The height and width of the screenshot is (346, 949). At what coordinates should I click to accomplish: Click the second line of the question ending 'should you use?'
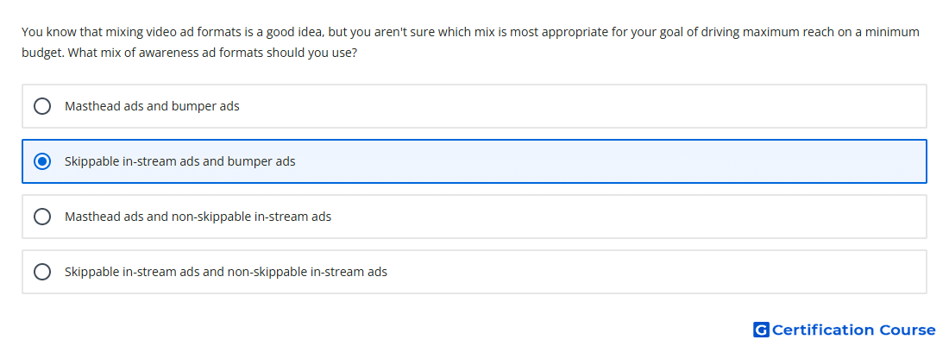pos(189,53)
